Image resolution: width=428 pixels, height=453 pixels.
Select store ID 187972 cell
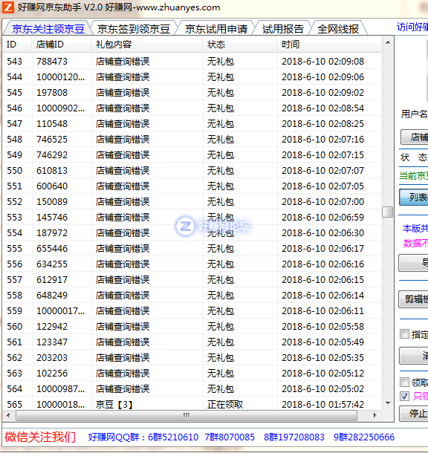pos(52,233)
